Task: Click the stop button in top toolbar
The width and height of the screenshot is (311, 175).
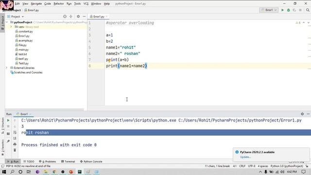Action: click(x=300, y=10)
